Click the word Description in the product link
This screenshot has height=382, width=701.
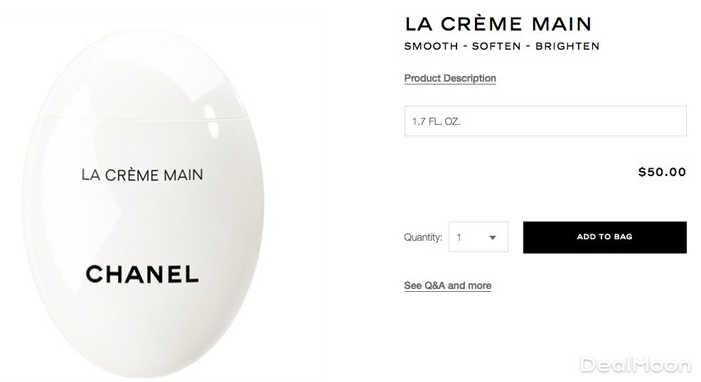[470, 78]
